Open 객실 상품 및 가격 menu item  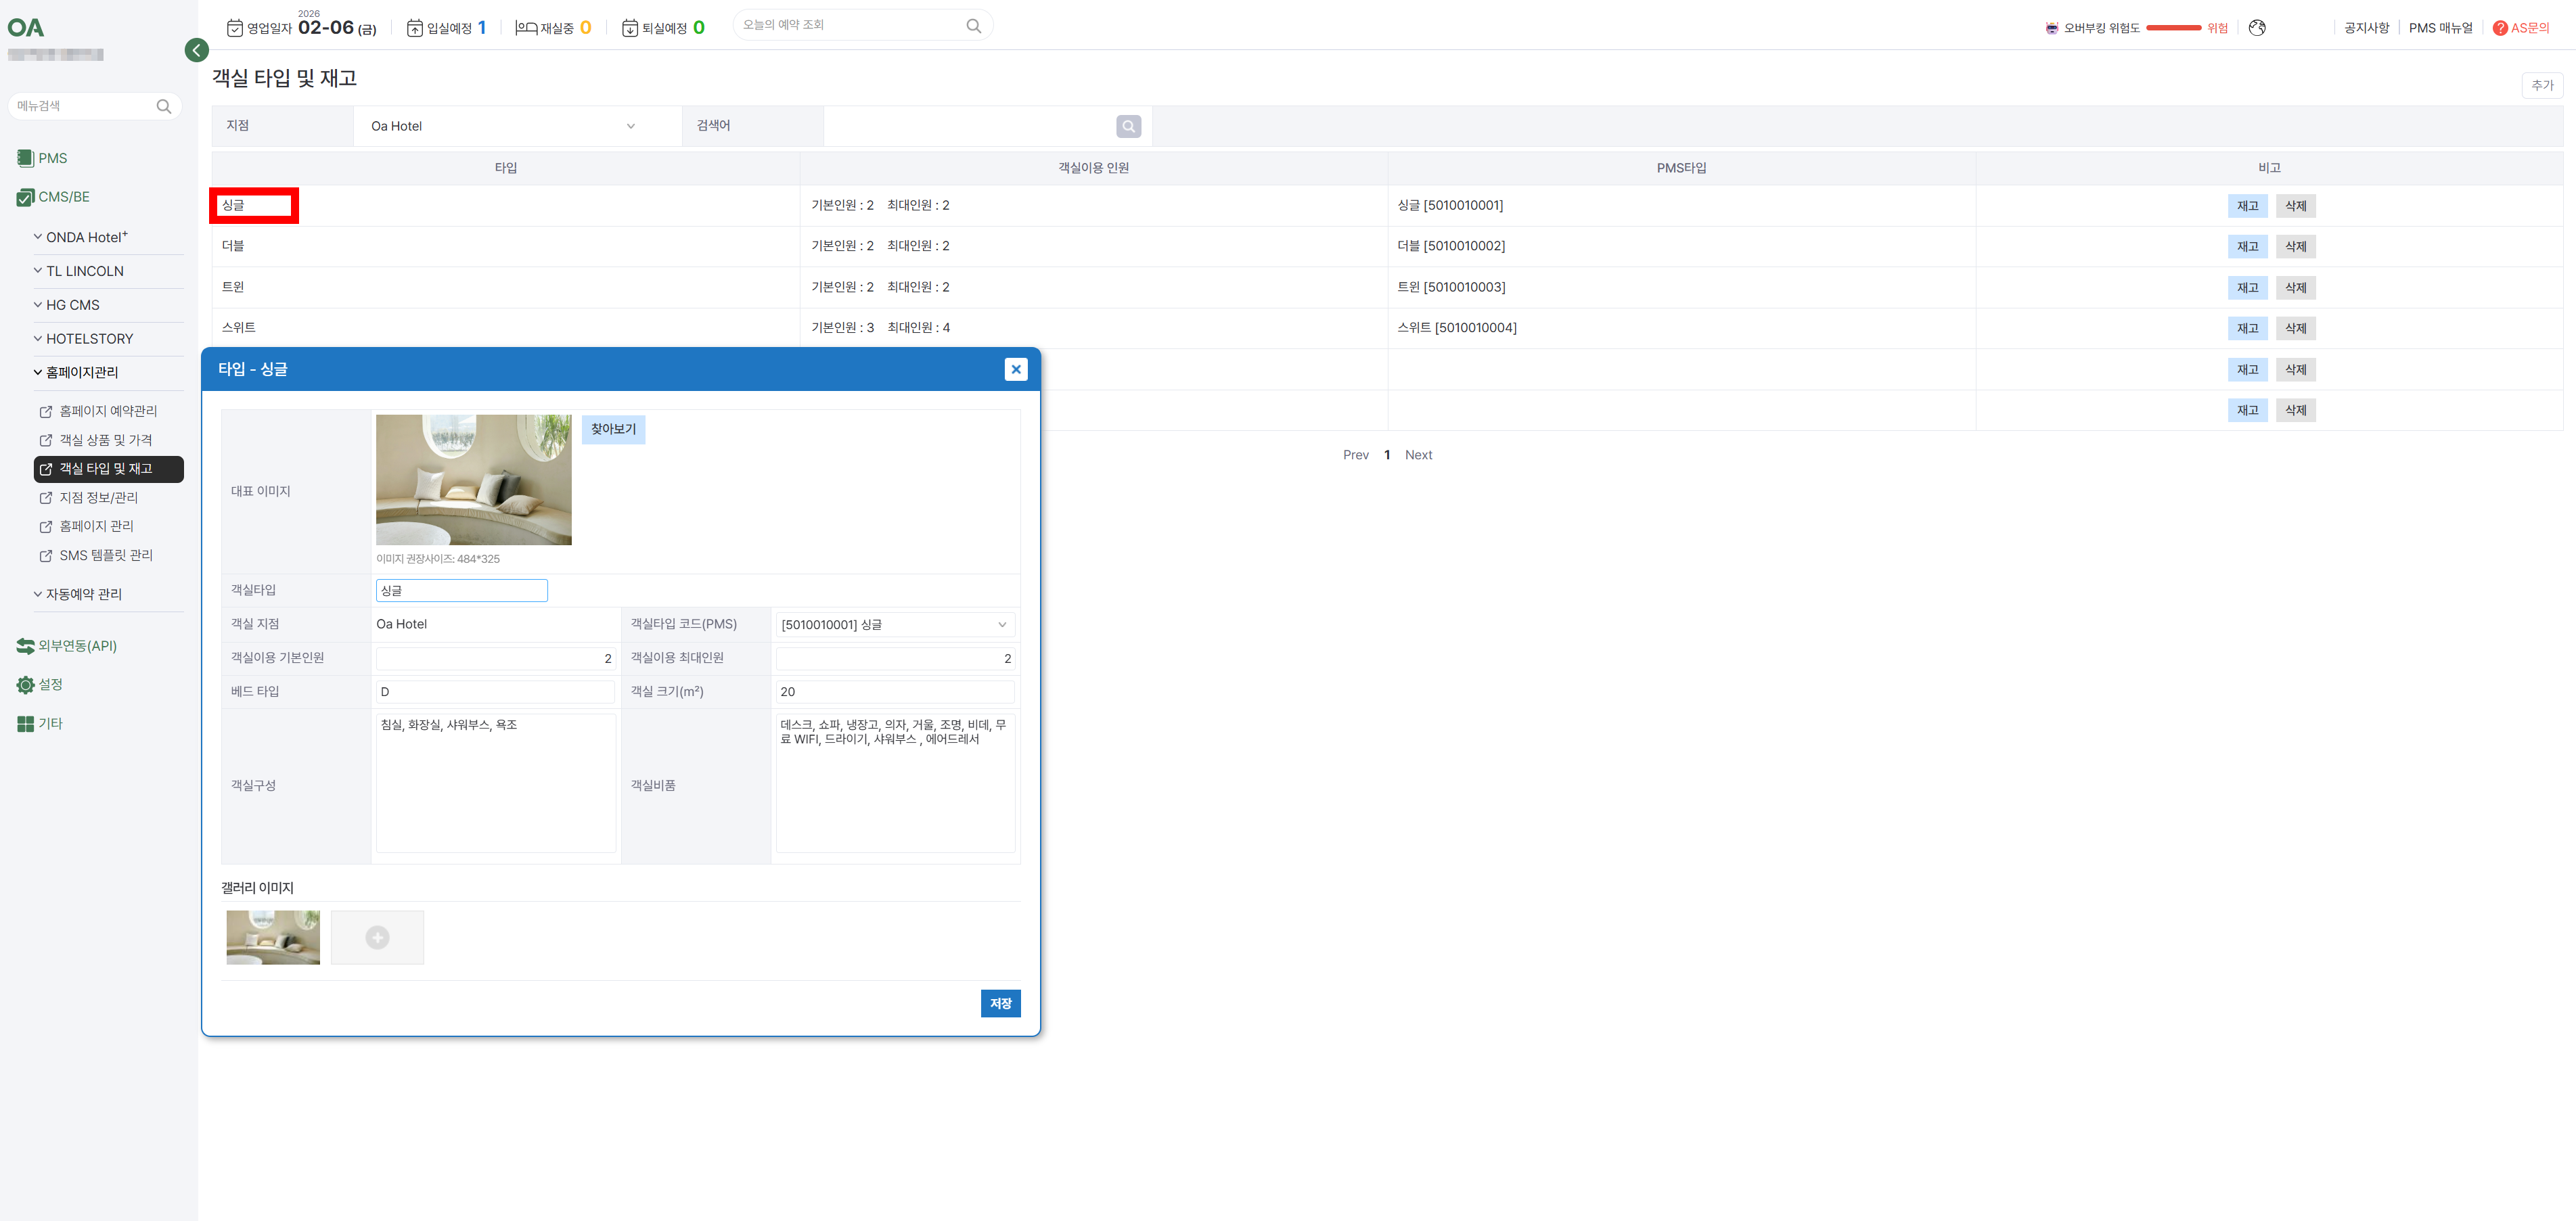point(105,440)
